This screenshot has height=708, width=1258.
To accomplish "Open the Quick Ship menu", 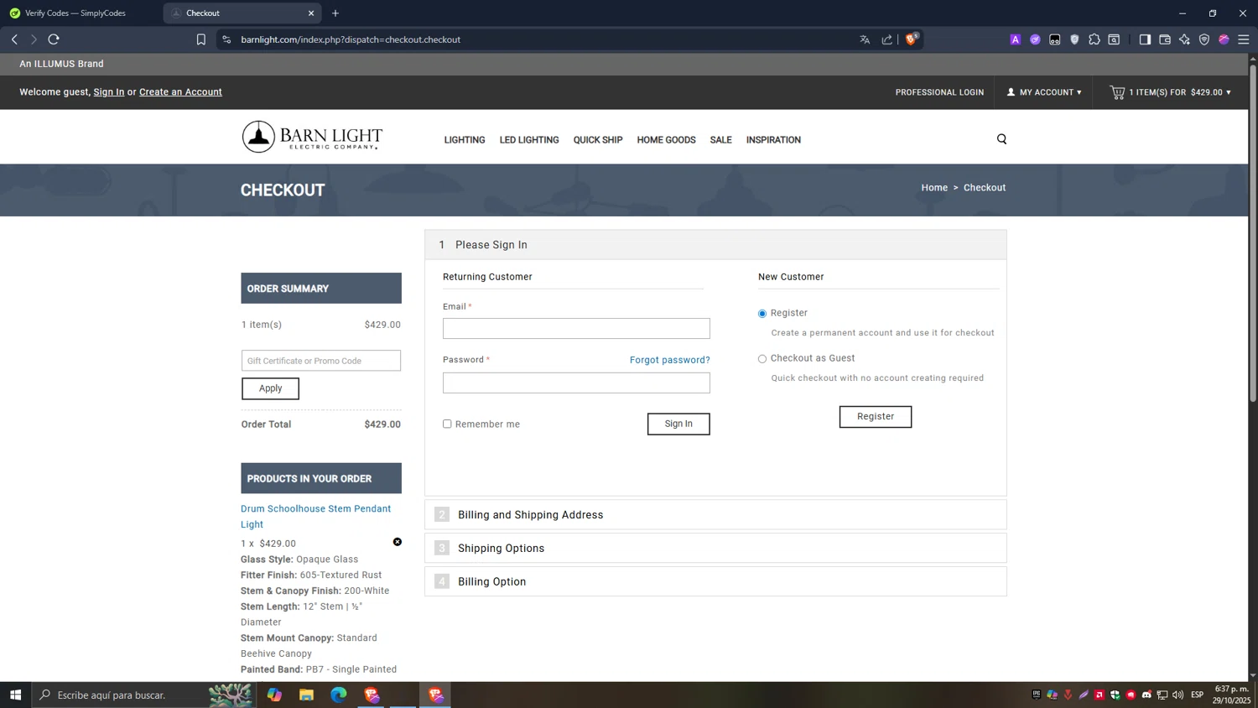I will click(x=598, y=140).
